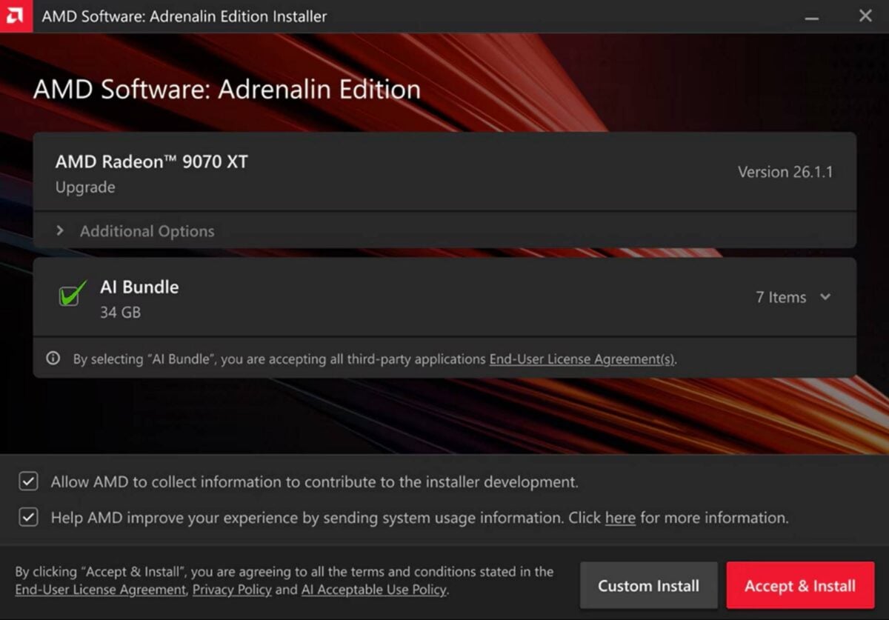
Task: Uncheck sending system usage information
Action: 27,518
